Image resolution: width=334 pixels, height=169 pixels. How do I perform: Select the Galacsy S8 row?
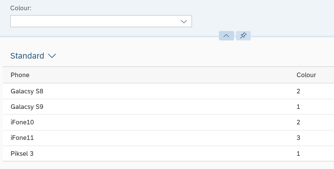click(168, 91)
